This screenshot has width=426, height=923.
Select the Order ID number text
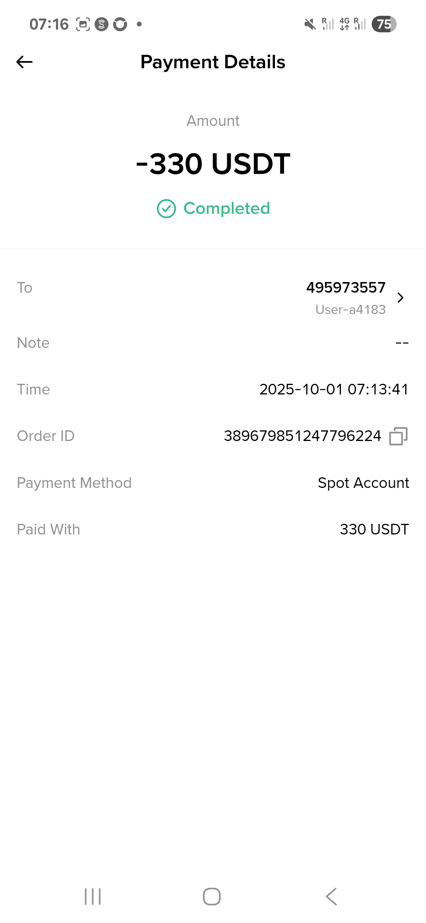(302, 436)
